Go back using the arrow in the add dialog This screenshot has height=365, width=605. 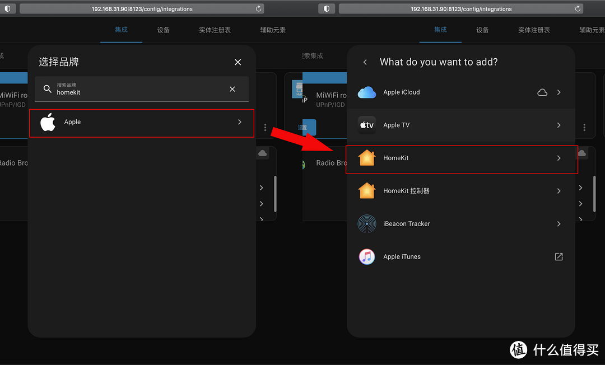365,62
